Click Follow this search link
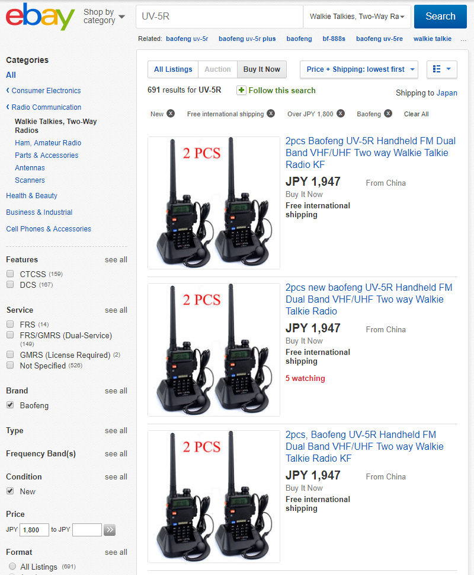Image resolution: width=474 pixels, height=575 pixels. (282, 91)
